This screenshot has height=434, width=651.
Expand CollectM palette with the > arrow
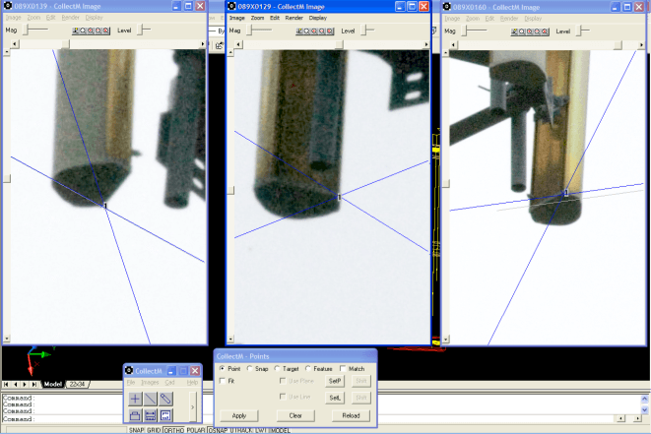[x=192, y=406]
